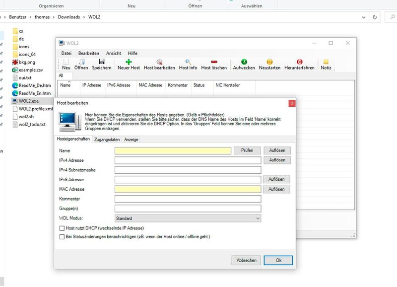This screenshot has height=287, width=397.
Task: Enable the Host nutzt DHCP checkbox
Action: (62, 228)
